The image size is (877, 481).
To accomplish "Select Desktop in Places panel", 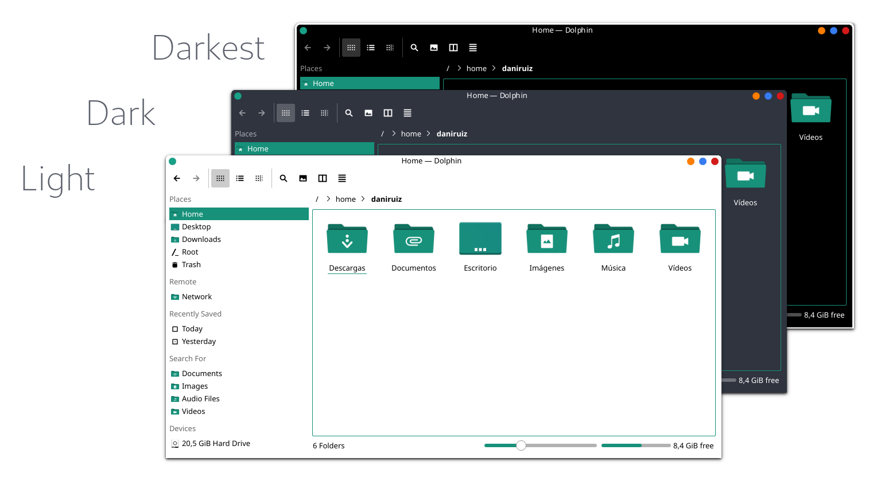I will point(239,226).
